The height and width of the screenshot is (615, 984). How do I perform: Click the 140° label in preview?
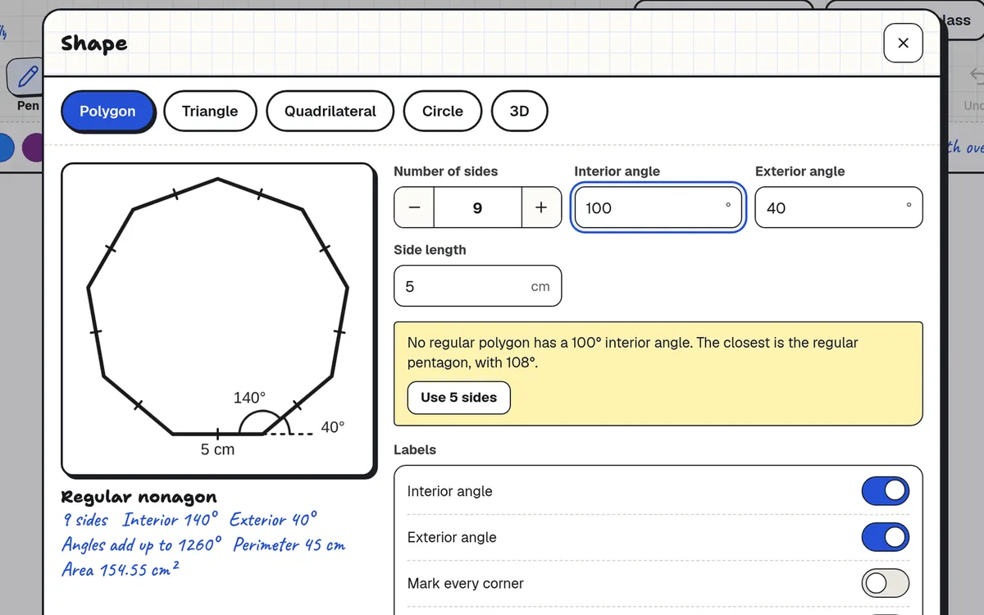(x=249, y=398)
